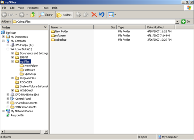Image resolution: width=194 pixels, height=140 pixels.
Task: Expand the WINDOWS folder node
Action: 12,90
